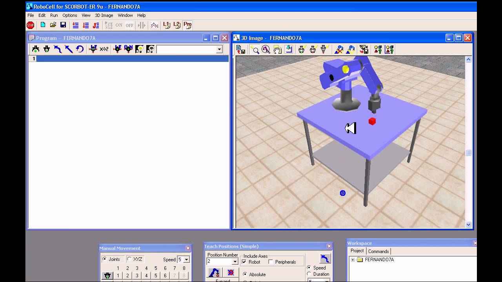This screenshot has width=502, height=282.
Task: Insert Close Gripper command icon
Action: coord(47,49)
